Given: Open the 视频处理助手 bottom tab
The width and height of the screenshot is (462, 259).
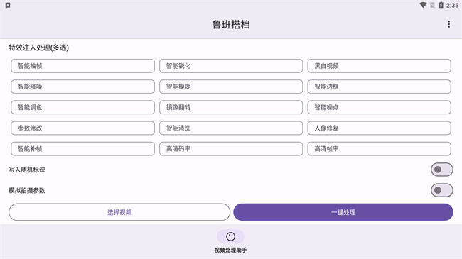Looking at the screenshot, I should coord(231,242).
